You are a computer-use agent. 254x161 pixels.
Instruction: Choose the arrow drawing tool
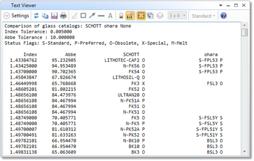point(92,16)
